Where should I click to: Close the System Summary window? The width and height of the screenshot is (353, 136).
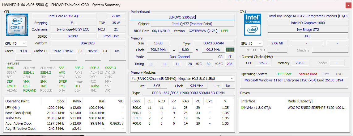(x=348, y=5)
